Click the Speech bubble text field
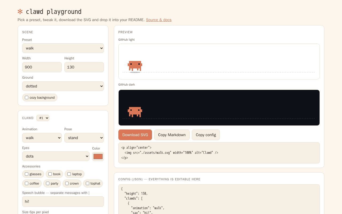Image resolution: width=342 pixels, height=214 pixels. [63, 201]
